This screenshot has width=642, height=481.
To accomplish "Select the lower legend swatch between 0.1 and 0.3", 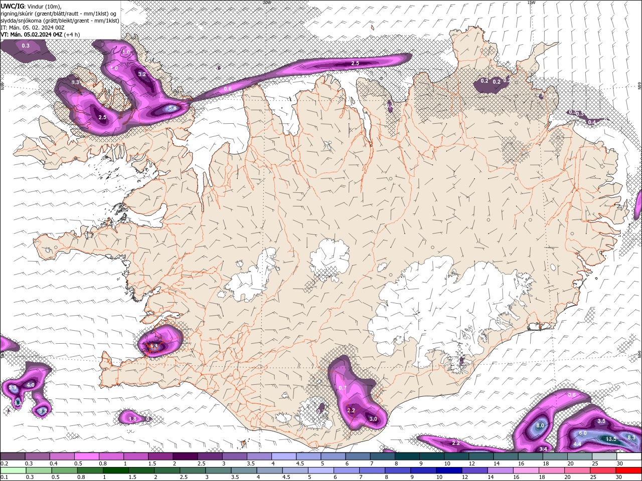I will (x=13, y=470).
